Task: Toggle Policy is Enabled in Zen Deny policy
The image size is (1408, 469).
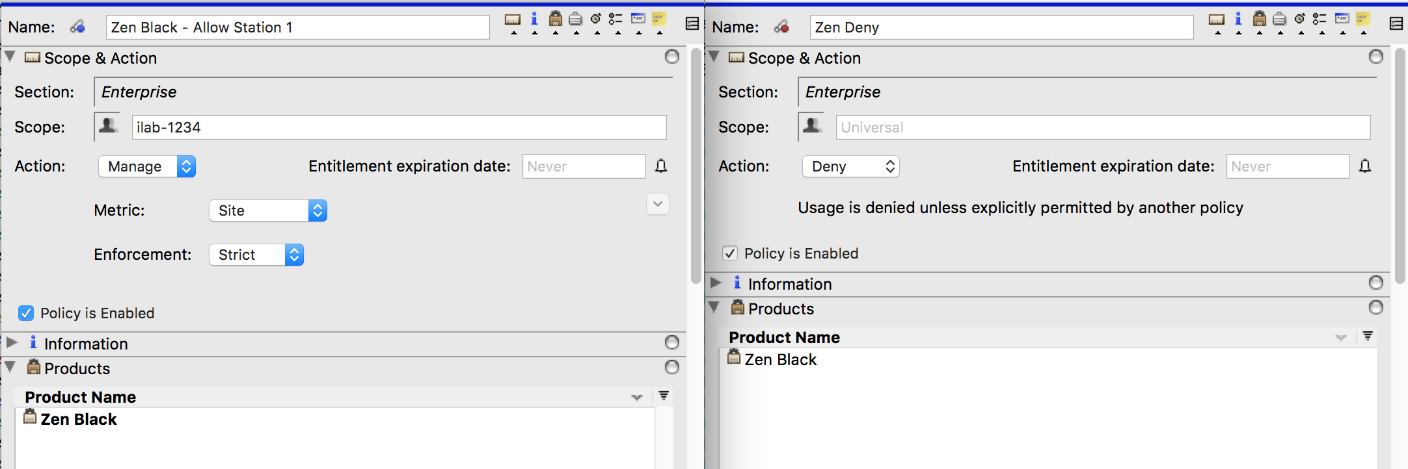Action: [730, 253]
